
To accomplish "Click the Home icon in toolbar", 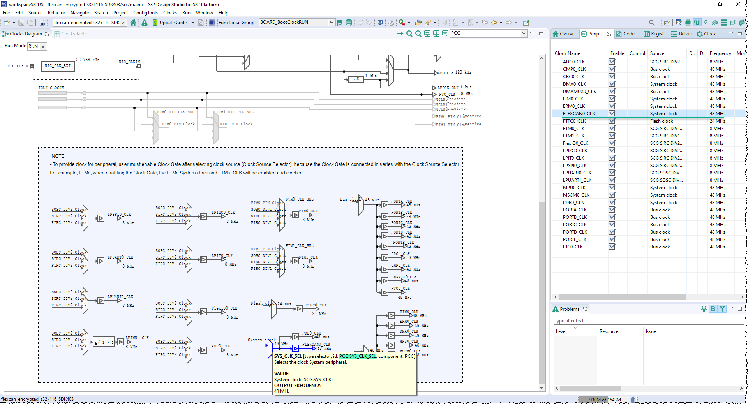I will [x=133, y=23].
